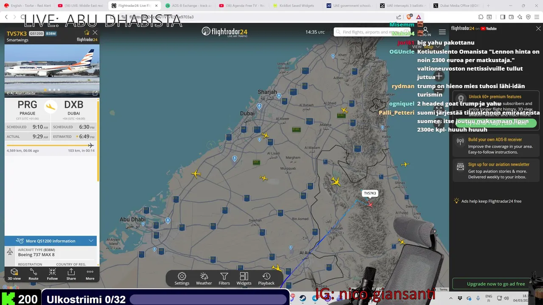Expand More QS1200 information
Viewport: 543px width, 305px height.
(x=51, y=241)
